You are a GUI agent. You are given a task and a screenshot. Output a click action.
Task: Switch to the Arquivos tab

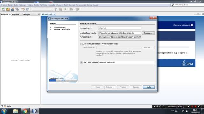point(16,14)
